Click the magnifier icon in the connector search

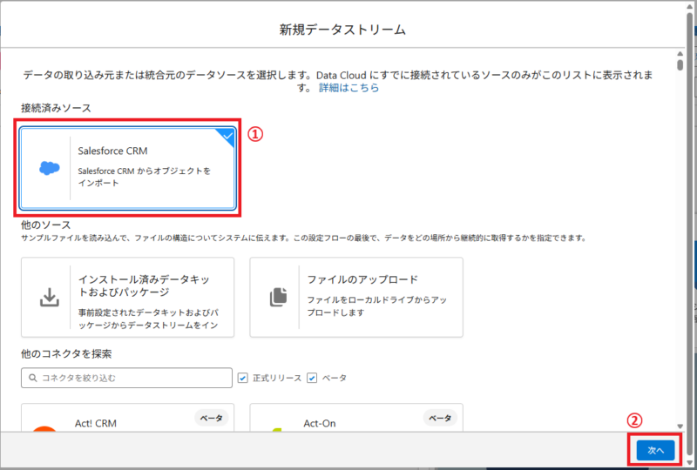(x=33, y=378)
